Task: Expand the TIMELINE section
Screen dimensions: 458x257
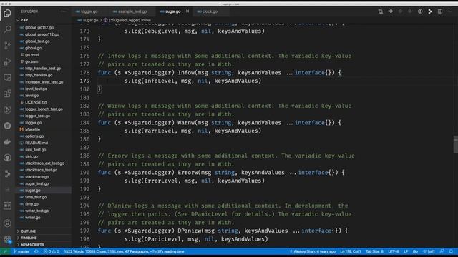Action: [x=43, y=238]
